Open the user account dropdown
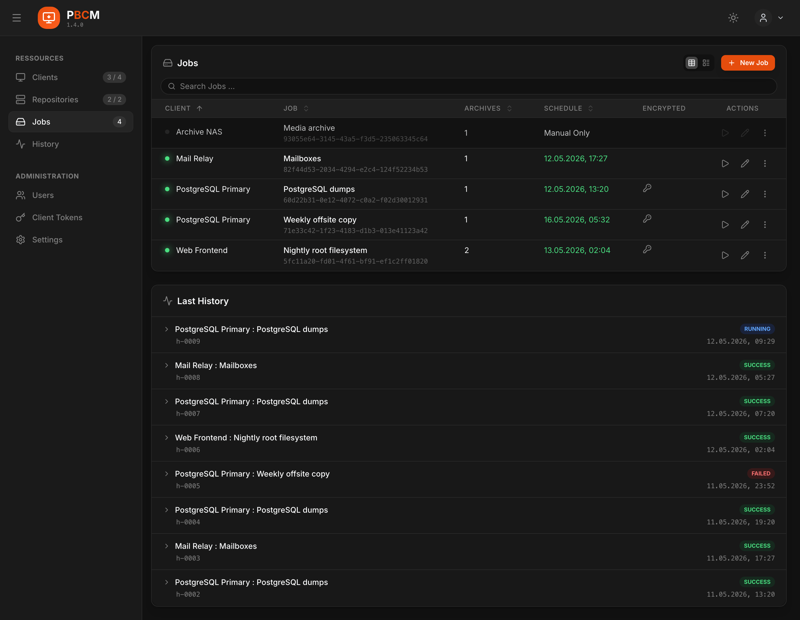Image resolution: width=800 pixels, height=620 pixels. 769,18
